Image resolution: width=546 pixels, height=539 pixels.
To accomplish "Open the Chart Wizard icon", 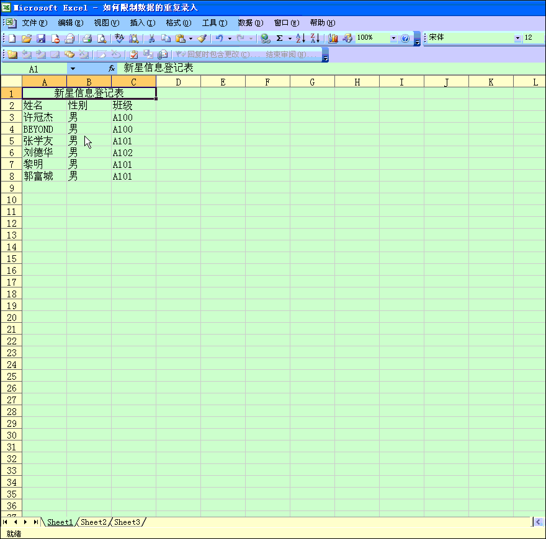I will (x=333, y=38).
